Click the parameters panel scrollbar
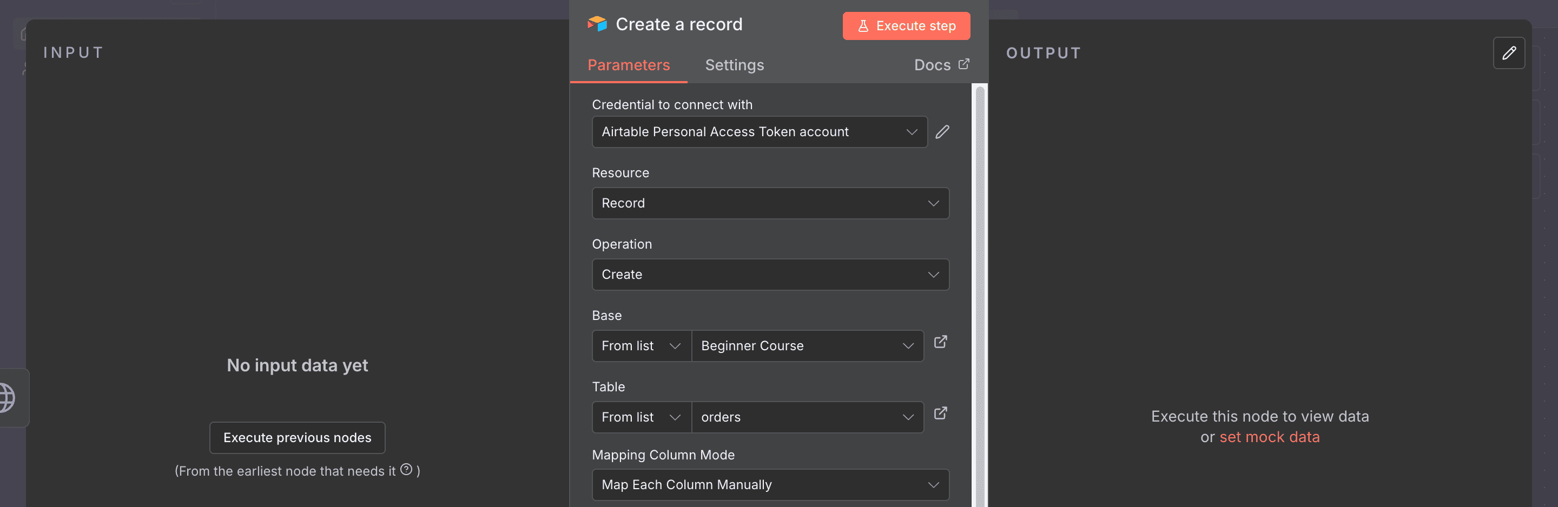This screenshot has height=507, width=1558. (x=980, y=295)
